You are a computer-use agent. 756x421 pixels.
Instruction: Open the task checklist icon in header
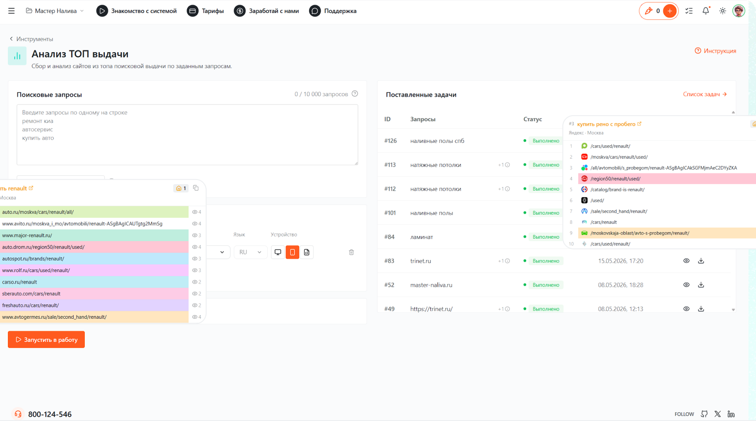[689, 11]
